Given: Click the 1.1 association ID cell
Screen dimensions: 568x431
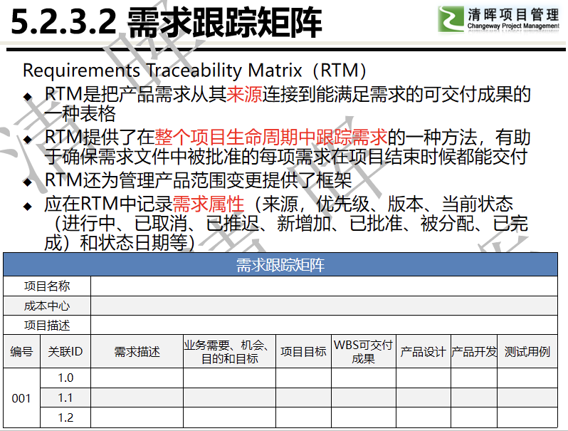Looking at the screenshot, I should click(x=65, y=398).
